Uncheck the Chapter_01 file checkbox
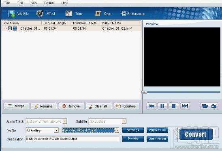The image size is (222, 151). [x=10, y=28]
